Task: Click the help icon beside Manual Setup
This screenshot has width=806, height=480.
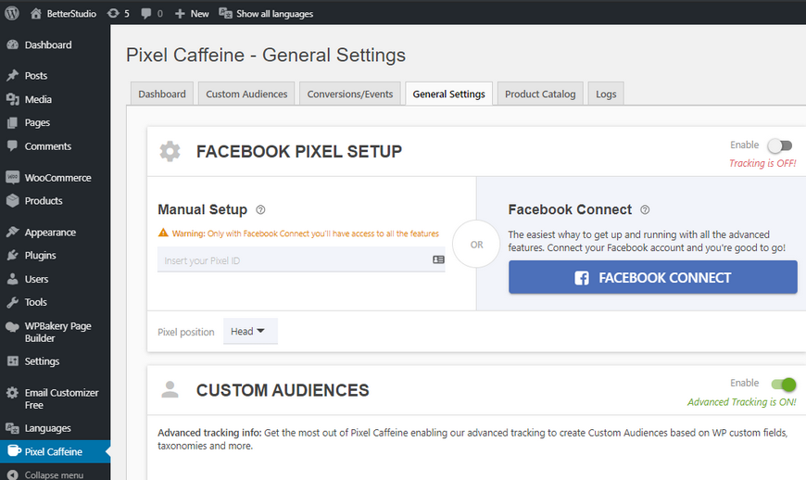Action: tap(260, 210)
